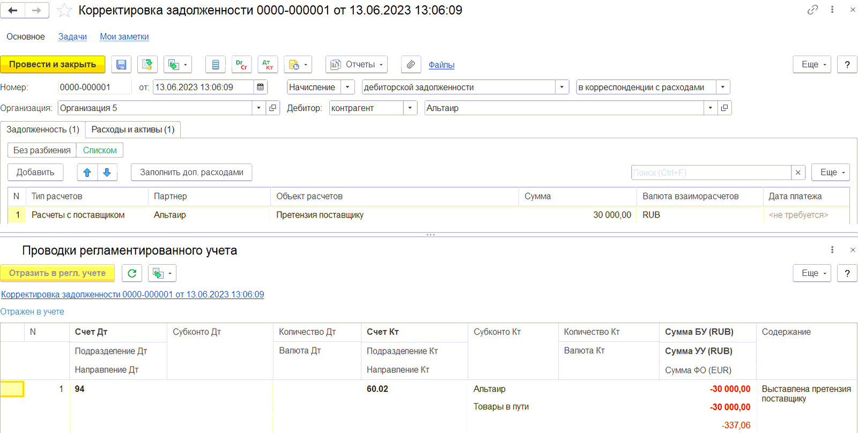Select the Расчеты с поставщиком cell
The height and width of the screenshot is (433, 858).
[87, 215]
